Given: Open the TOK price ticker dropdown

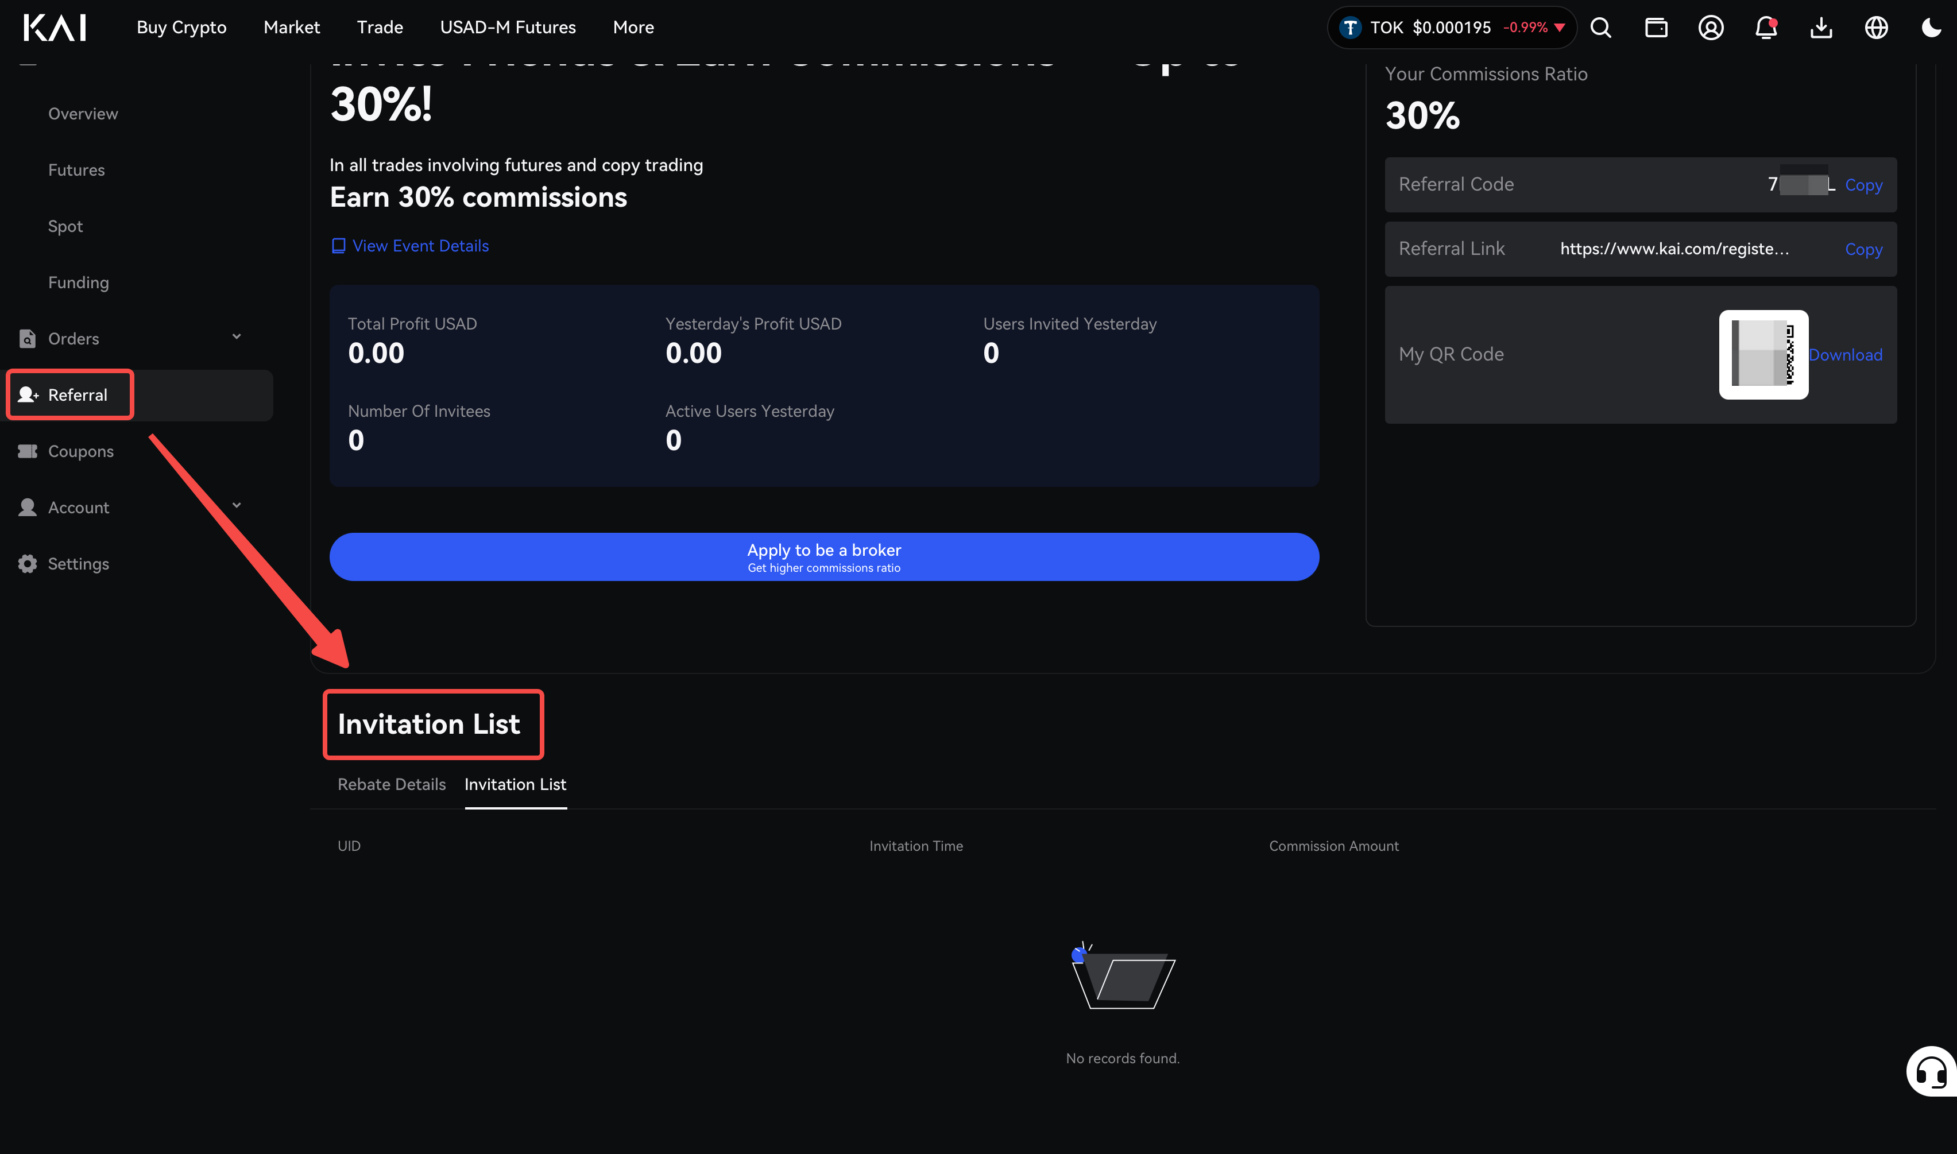Looking at the screenshot, I should click(x=1452, y=28).
